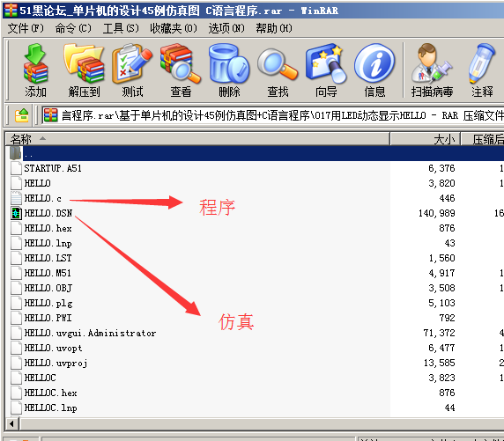
Task: Click the archive icon in address bar
Action: (x=51, y=115)
